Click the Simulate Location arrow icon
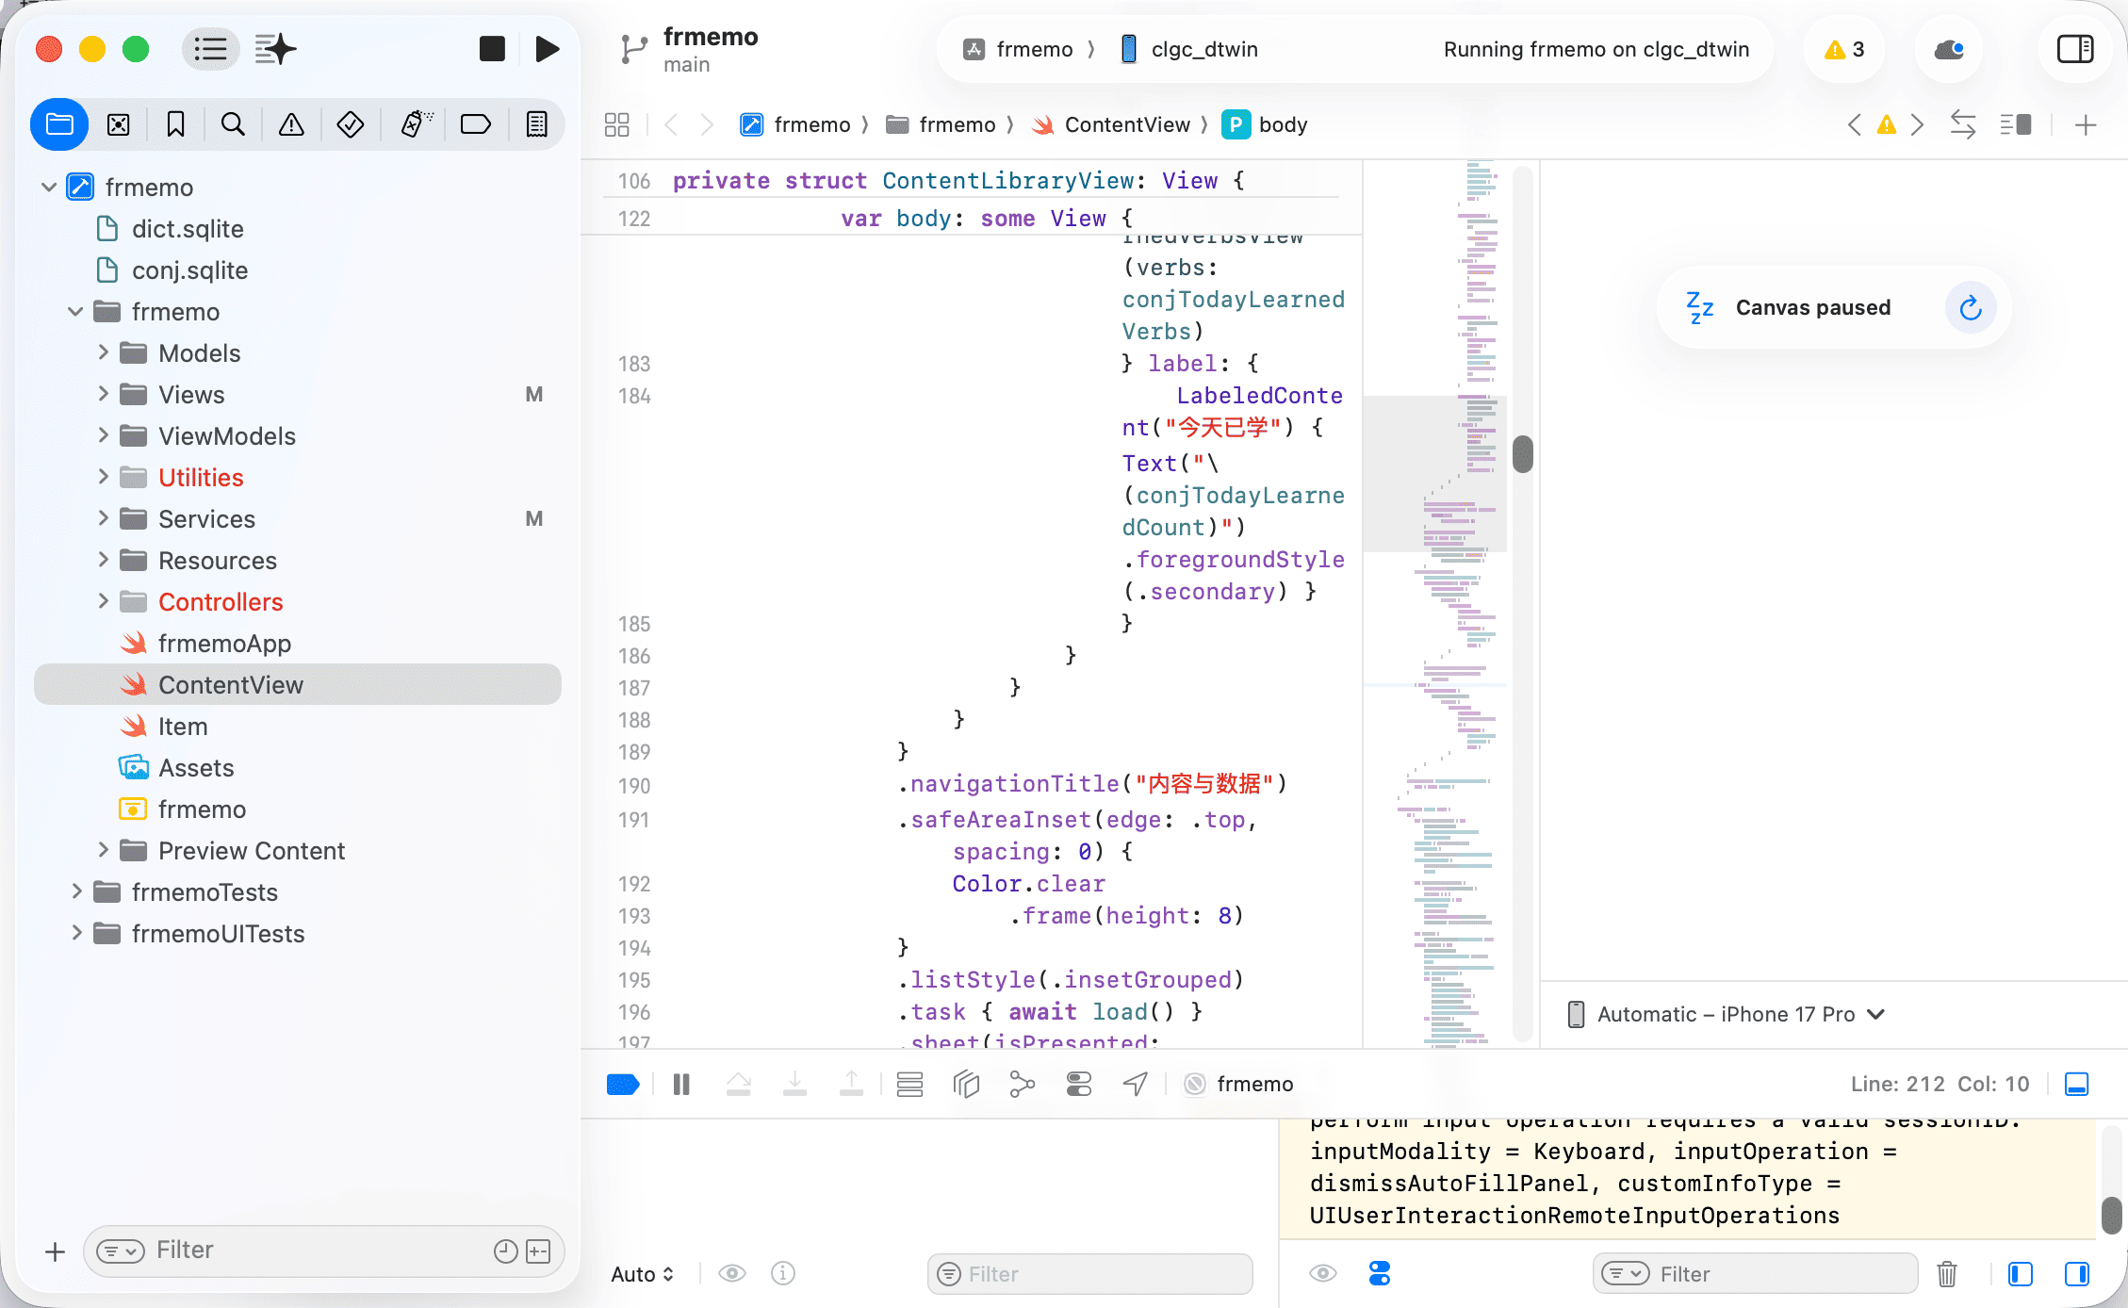The width and height of the screenshot is (2128, 1308). point(1136,1085)
